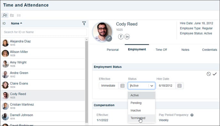The width and height of the screenshot is (220, 126).
Task: Switch to the folder card view icon
Action: tap(12, 15)
